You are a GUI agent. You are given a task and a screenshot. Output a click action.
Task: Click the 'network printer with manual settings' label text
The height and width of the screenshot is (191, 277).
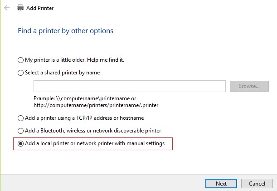click(121, 143)
